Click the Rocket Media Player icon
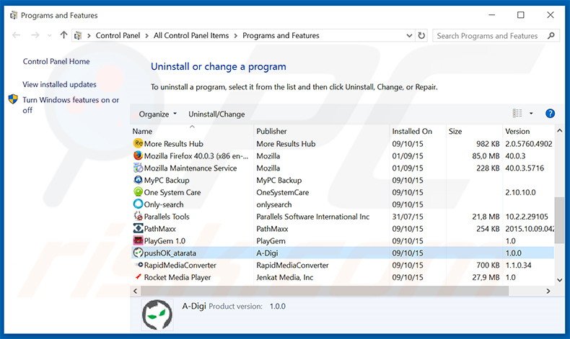570x339 pixels. [x=139, y=277]
